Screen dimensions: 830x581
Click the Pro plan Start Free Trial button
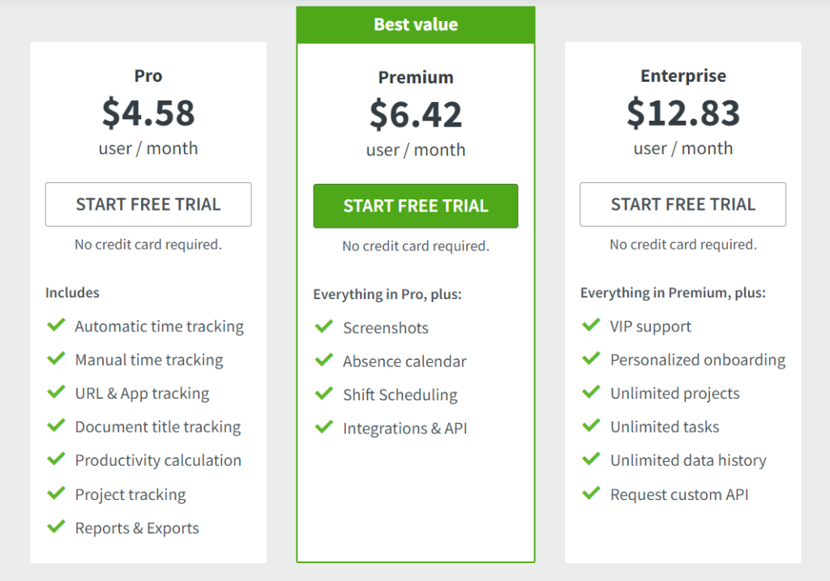coord(148,204)
